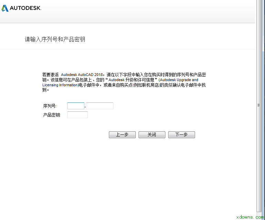
Task: Click the vertical scrollbar grip handle
Action: (x=259, y=105)
